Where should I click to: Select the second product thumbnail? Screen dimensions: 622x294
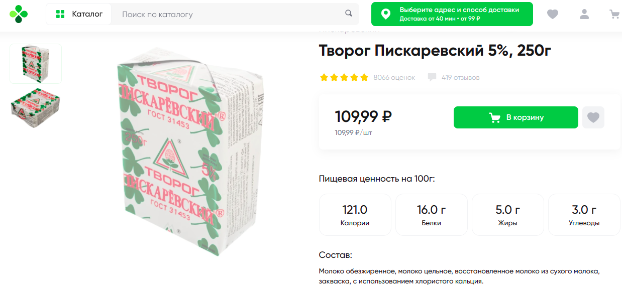point(36,107)
